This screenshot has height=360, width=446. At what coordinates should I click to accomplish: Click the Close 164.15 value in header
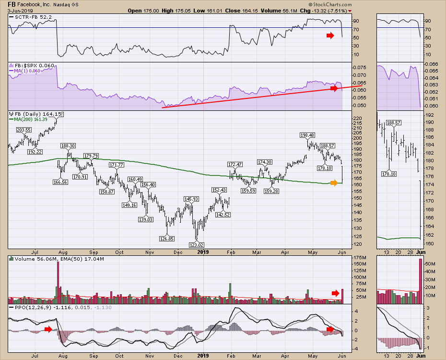[242, 11]
